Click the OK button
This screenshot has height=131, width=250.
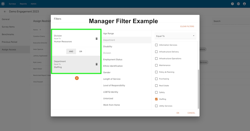tap(178, 113)
